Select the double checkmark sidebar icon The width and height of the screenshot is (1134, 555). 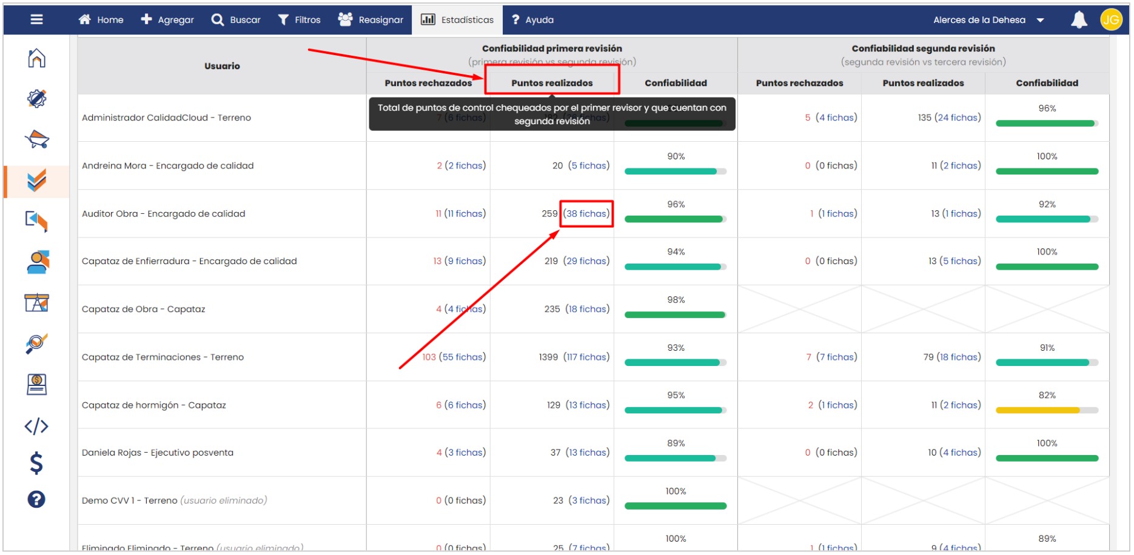click(36, 181)
